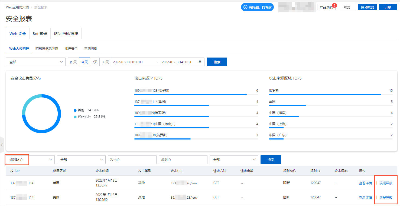
Task: Choose the 今天 time range
Action: 84,62
